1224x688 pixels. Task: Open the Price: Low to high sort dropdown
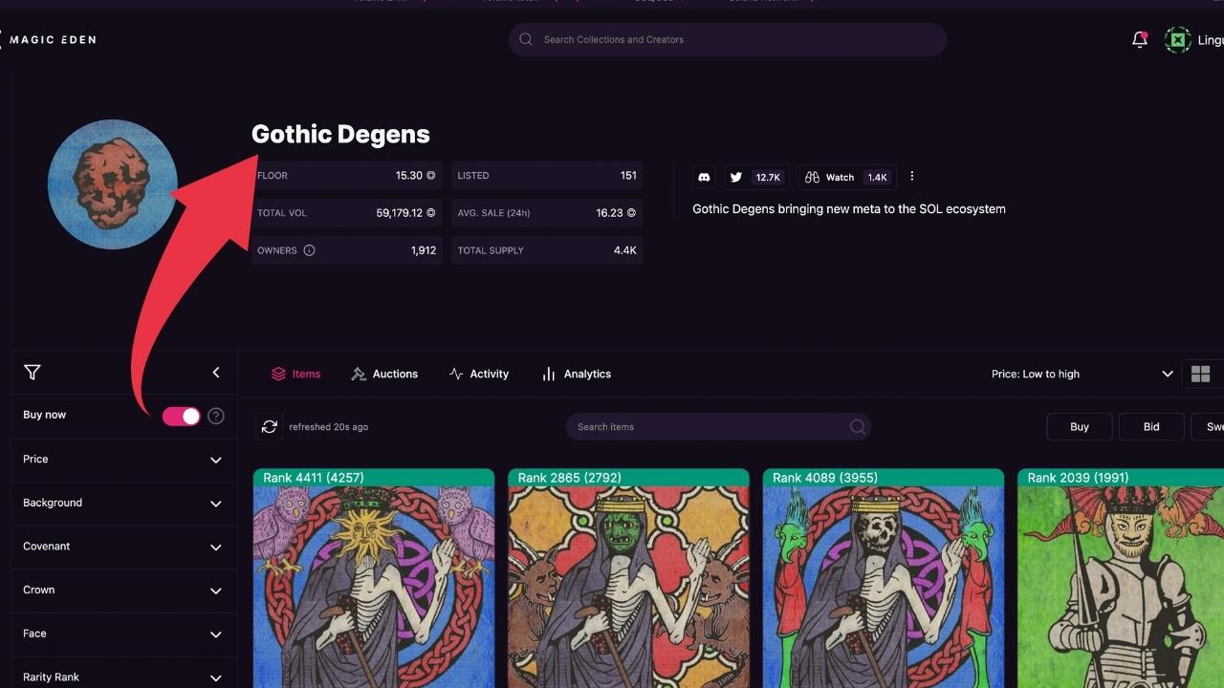[1081, 374]
